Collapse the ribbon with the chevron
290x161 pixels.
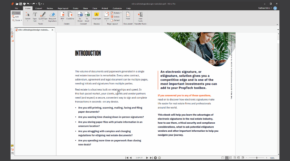(x=277, y=24)
